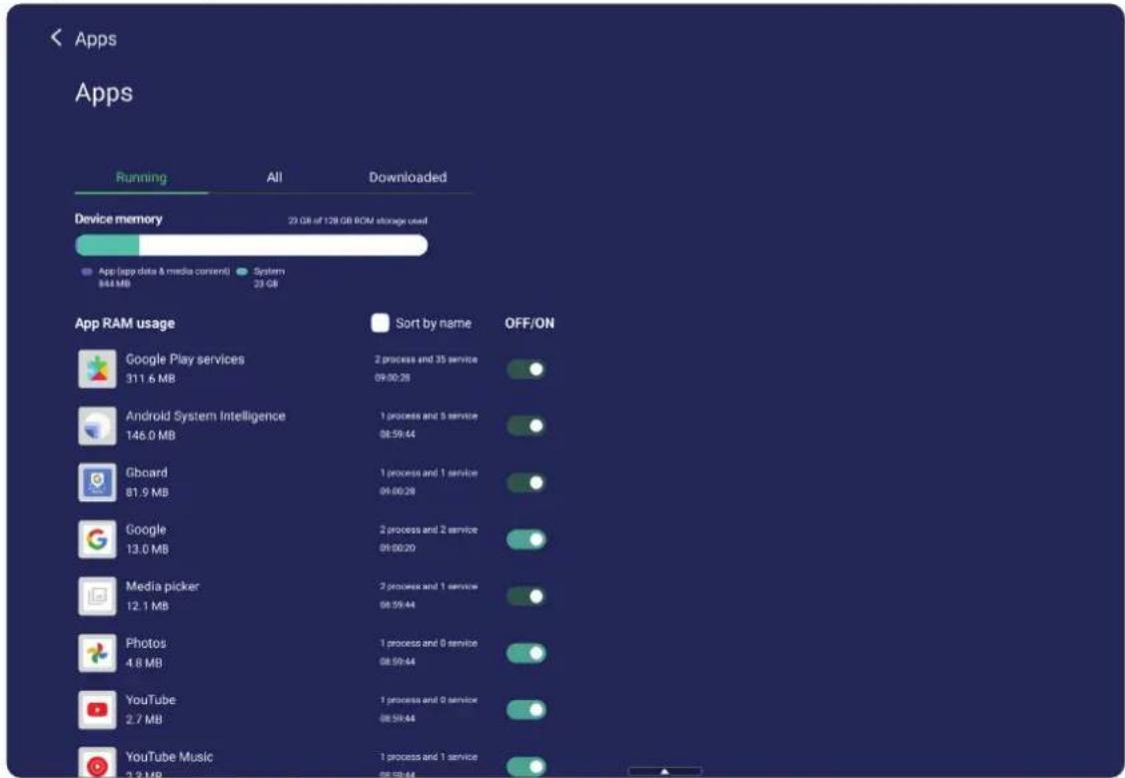This screenshot has width=1125, height=778.
Task: Toggle the Gboard switch
Action: tap(527, 482)
